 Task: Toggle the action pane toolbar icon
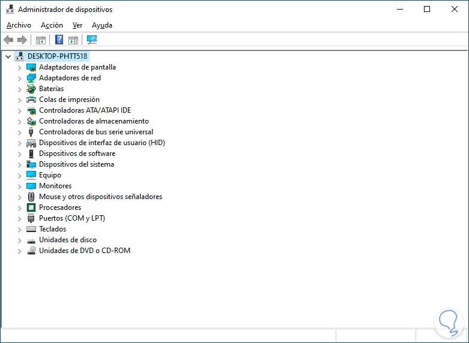(73, 40)
